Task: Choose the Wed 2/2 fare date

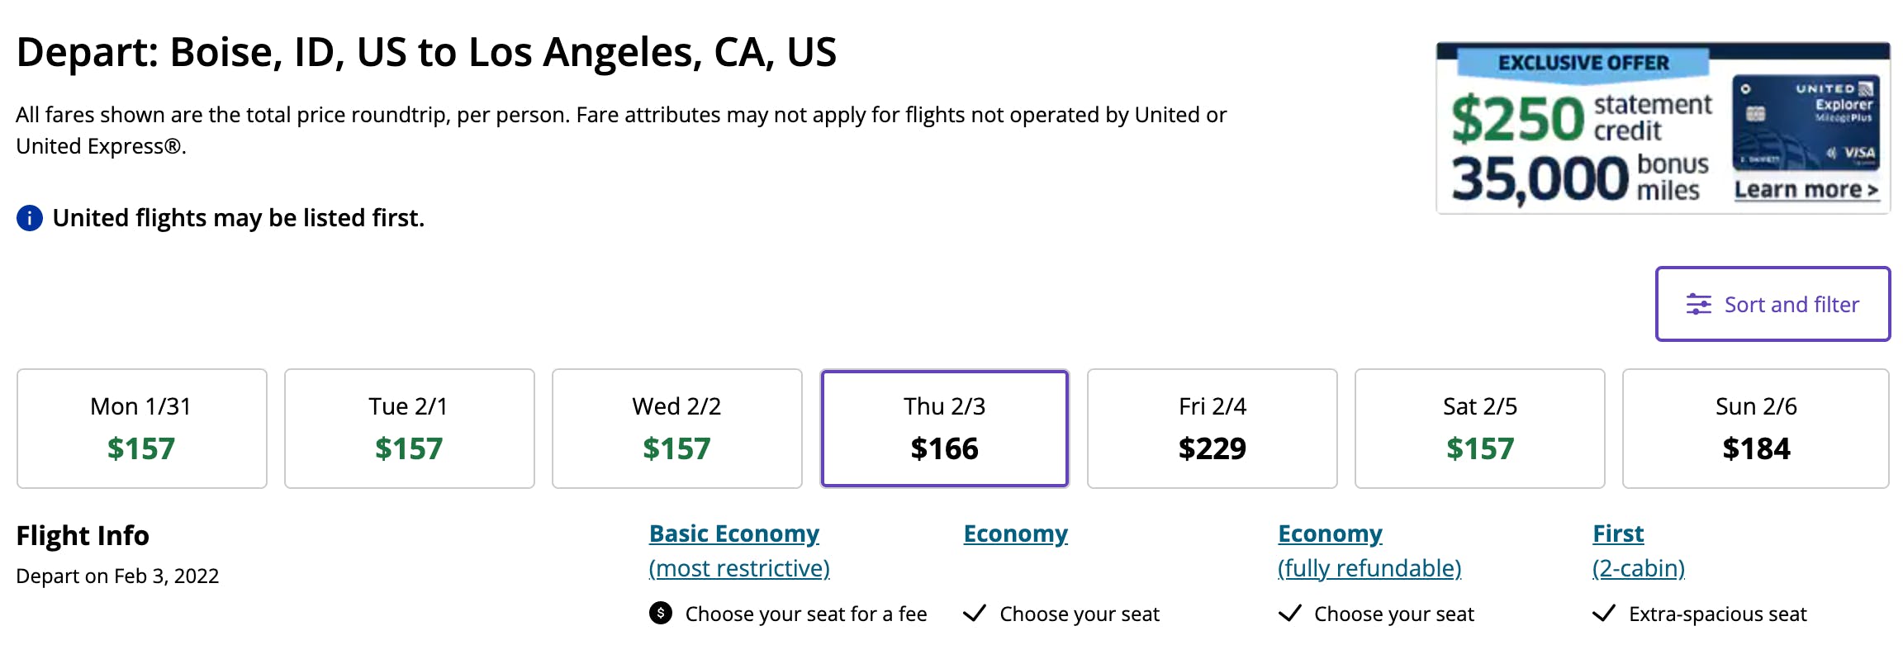Action: [x=677, y=429]
